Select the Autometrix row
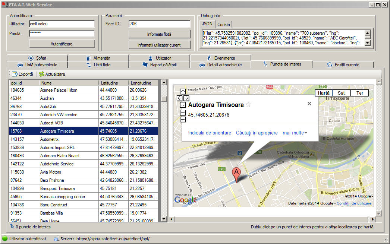390x244 pixels. point(84,139)
